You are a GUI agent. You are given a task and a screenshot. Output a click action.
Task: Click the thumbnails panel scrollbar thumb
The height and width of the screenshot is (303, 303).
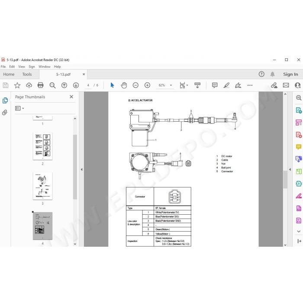(x=75, y=167)
